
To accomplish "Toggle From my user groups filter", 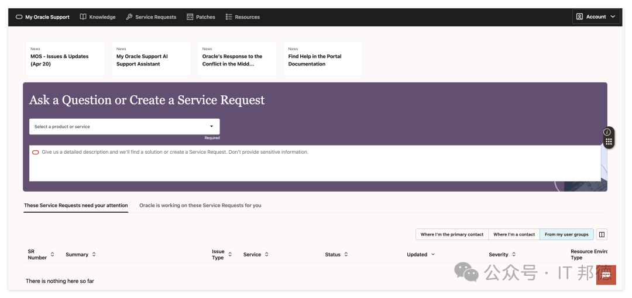I will (x=566, y=234).
